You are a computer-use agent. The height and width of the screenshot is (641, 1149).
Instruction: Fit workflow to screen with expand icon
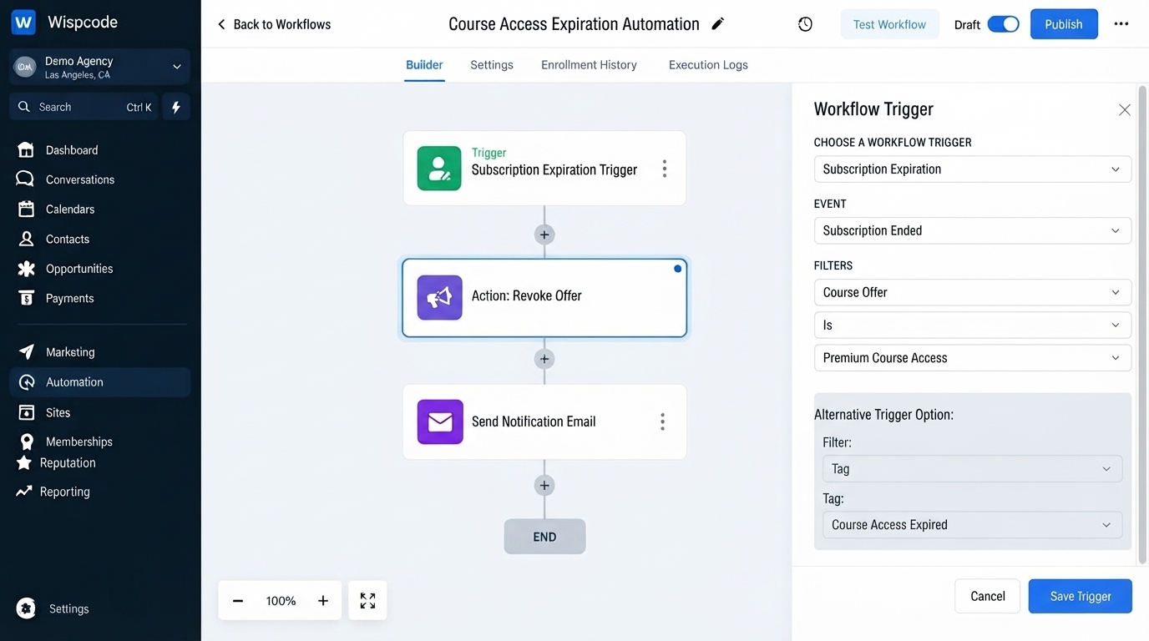coord(367,601)
